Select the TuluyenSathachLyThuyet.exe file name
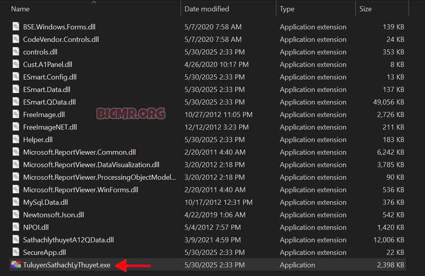The height and width of the screenshot is (276, 425). click(x=67, y=265)
